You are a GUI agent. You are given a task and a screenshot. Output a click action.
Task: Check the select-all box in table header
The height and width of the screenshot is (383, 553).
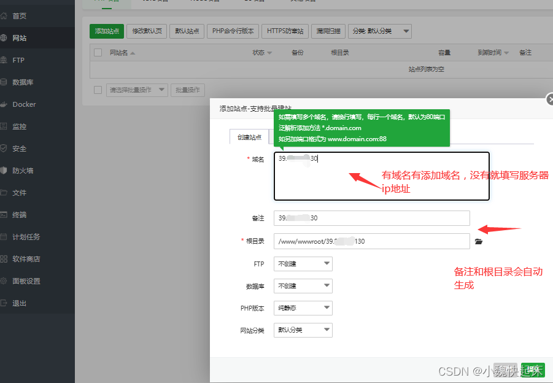[98, 53]
